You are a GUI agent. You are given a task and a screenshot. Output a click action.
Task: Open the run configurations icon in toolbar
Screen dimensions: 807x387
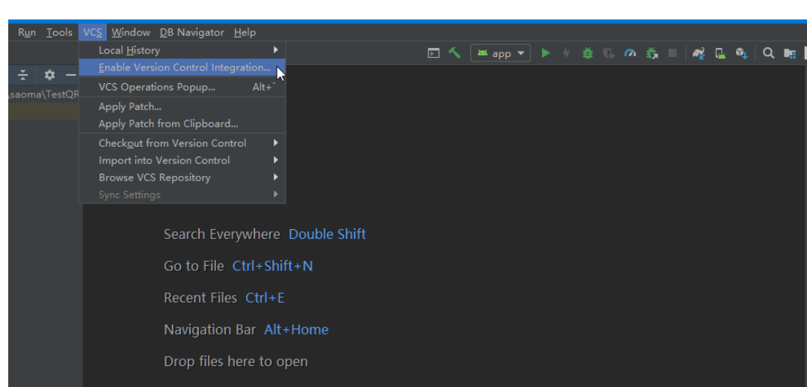pos(434,53)
